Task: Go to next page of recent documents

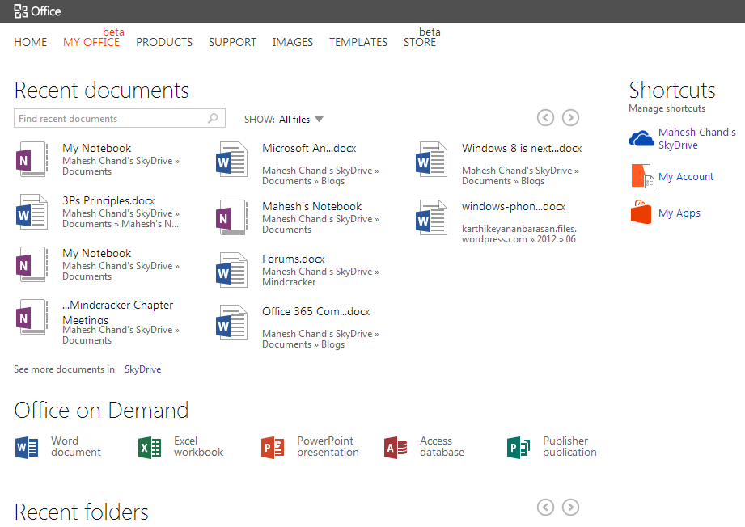Action: 570,118
